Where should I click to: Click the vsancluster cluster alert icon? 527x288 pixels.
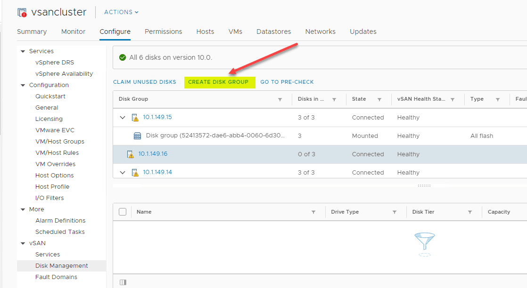[22, 13]
